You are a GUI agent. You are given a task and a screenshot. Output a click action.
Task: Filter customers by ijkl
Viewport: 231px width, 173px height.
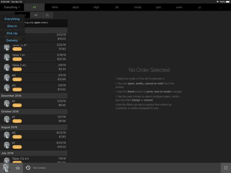117,7
